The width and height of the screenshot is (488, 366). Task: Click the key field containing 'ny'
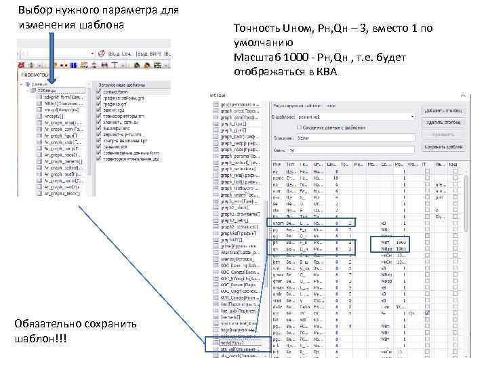[x=352, y=150]
